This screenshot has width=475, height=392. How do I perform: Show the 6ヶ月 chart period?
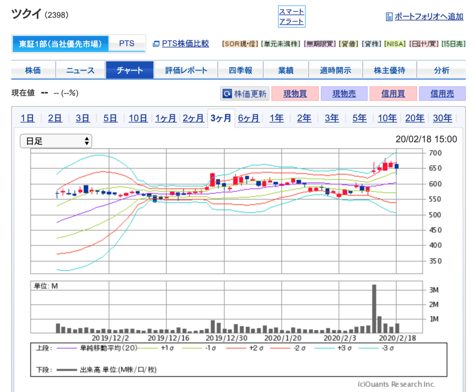pos(249,118)
